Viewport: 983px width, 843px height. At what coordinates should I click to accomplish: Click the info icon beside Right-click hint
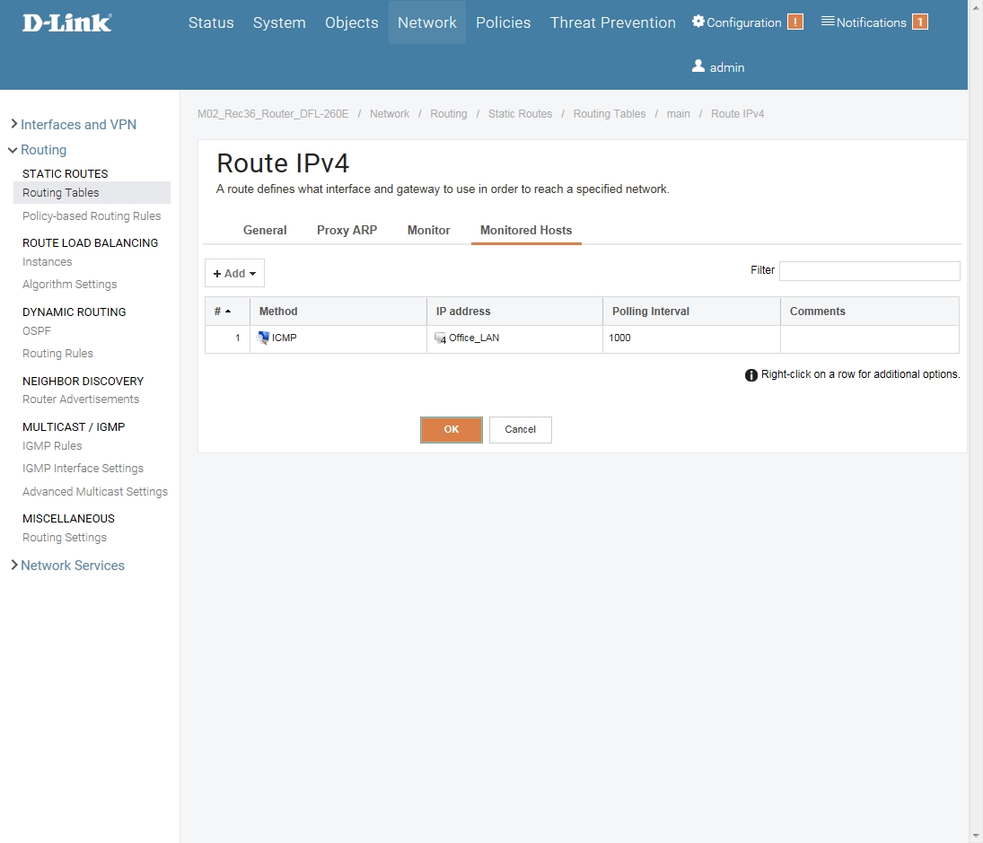(751, 374)
